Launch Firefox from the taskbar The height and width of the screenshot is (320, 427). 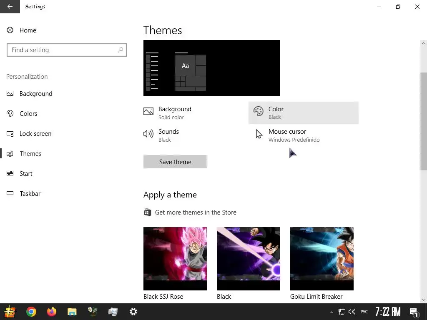[51, 312]
